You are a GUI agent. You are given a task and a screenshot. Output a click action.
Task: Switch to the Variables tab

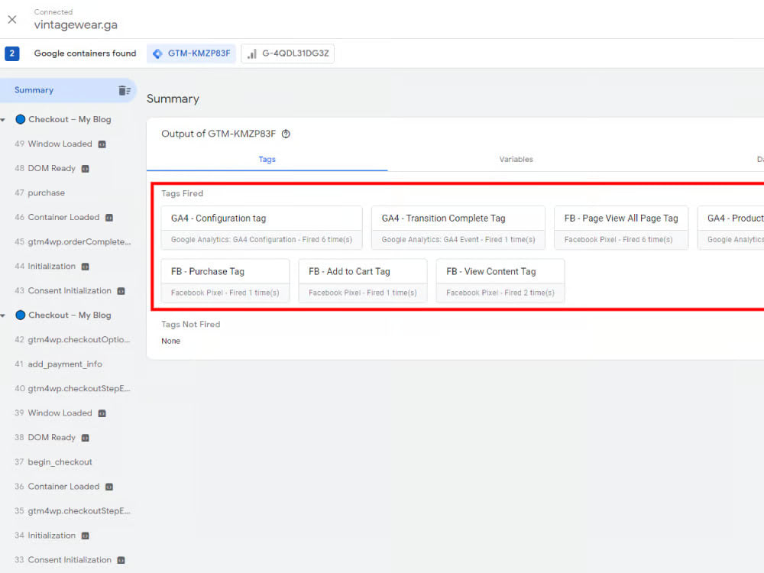(516, 160)
